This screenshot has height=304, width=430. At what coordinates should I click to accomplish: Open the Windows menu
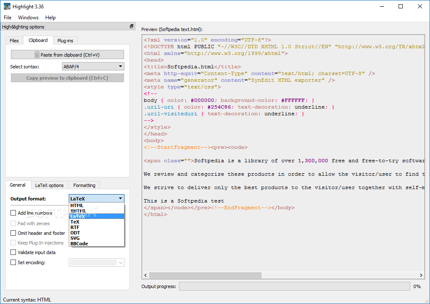(28, 18)
